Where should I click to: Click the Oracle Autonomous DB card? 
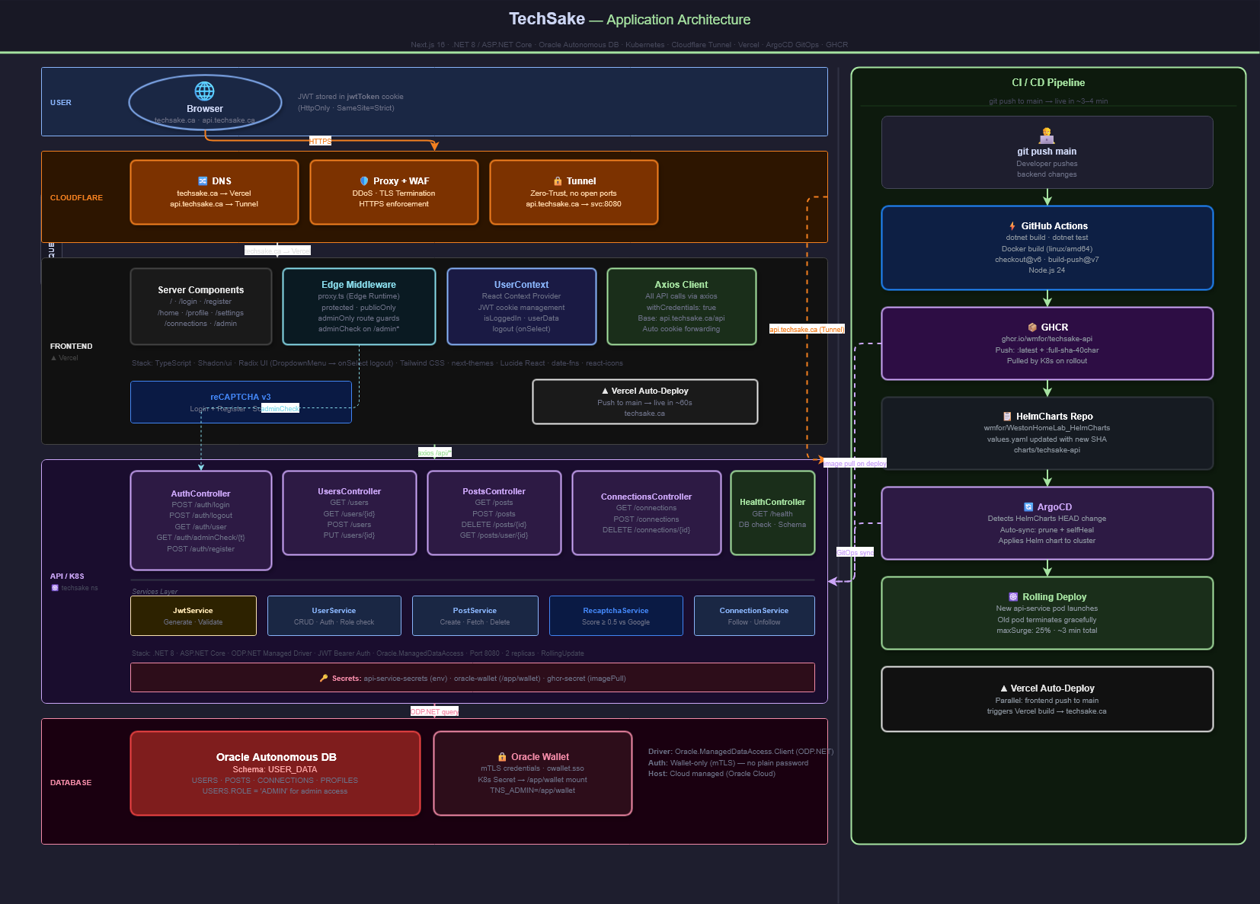[x=275, y=773]
